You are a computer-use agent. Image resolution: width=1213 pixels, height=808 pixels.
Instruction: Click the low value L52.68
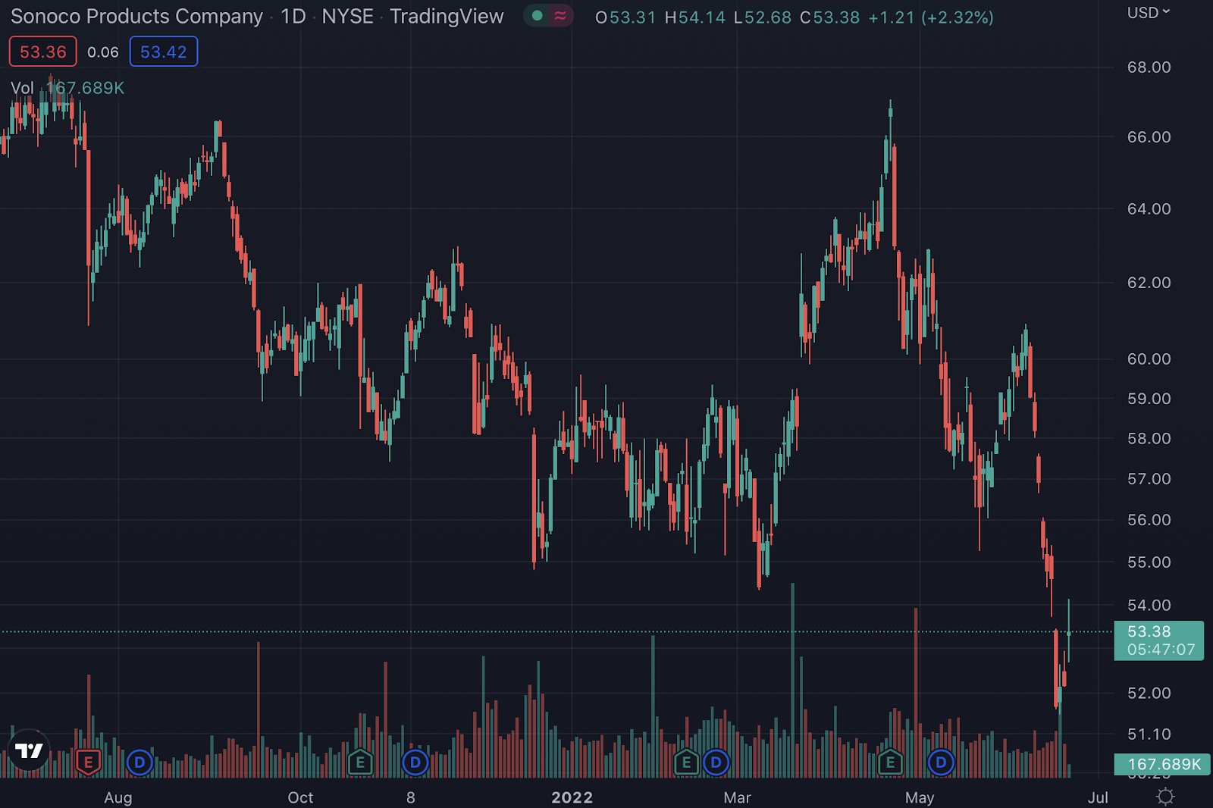(763, 17)
